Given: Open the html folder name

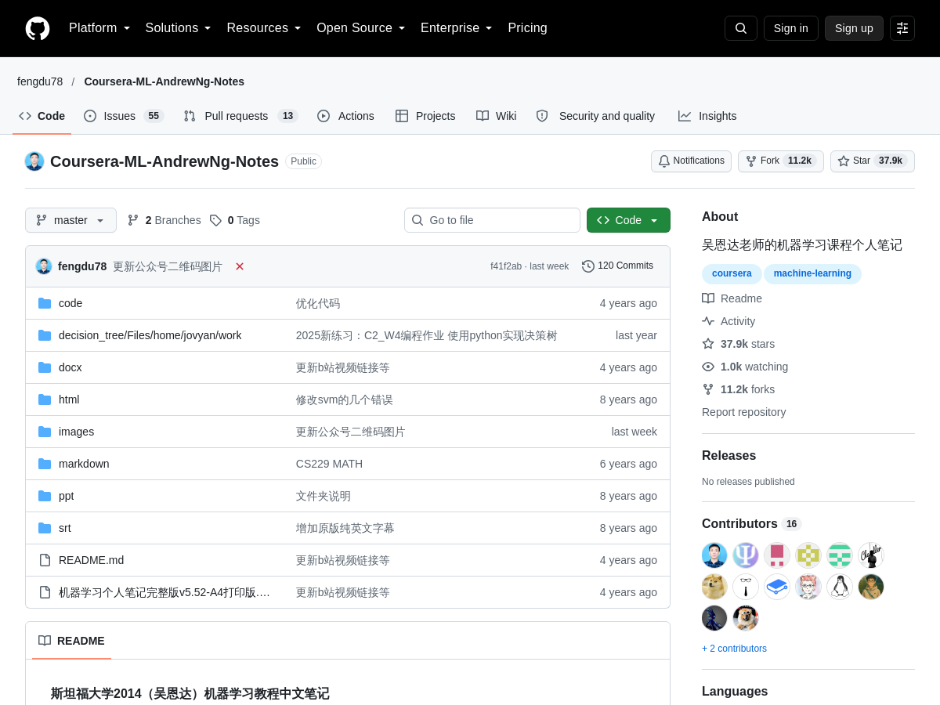Looking at the screenshot, I should [x=69, y=399].
